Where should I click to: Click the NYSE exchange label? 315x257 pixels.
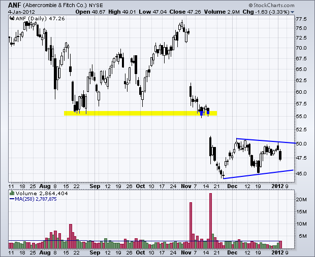(96, 6)
